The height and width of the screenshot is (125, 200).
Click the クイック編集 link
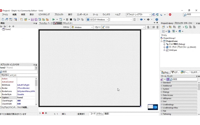[x=23, y=107]
